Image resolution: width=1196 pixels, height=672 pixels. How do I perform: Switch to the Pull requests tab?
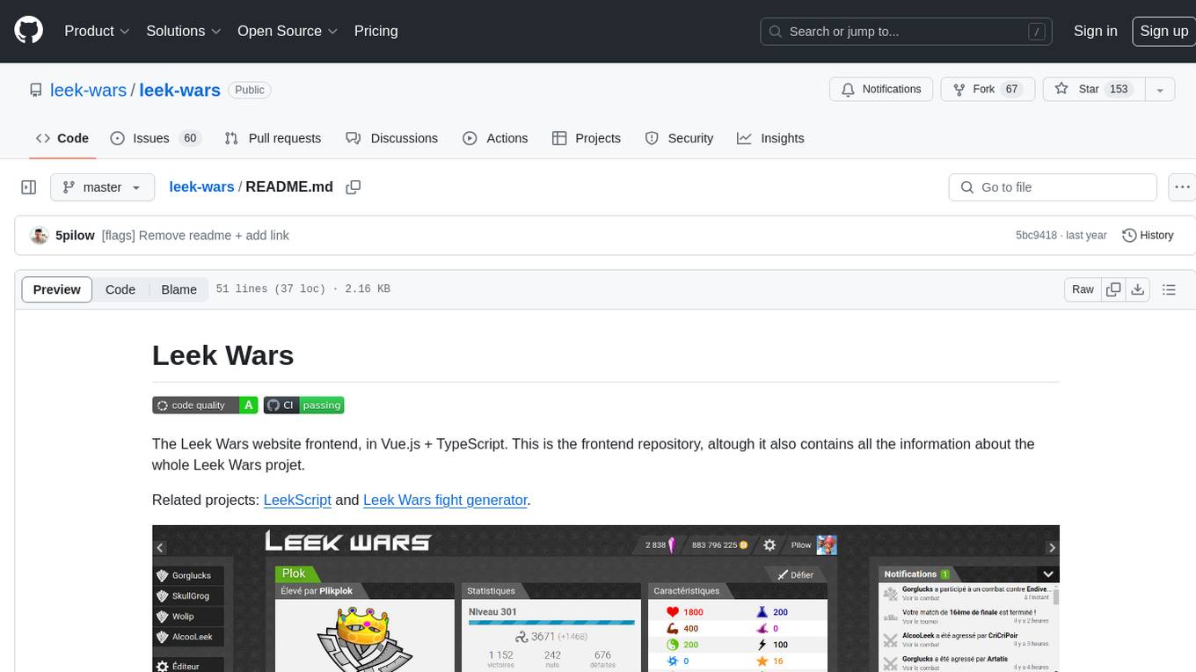[273, 138]
